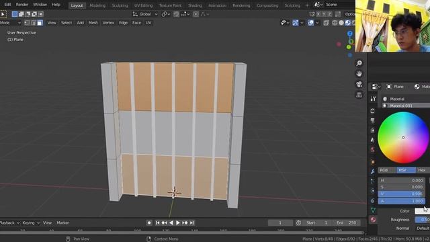Open object visibility/selectability dropdown
The width and height of the screenshot is (430, 242).
(x=285, y=23)
